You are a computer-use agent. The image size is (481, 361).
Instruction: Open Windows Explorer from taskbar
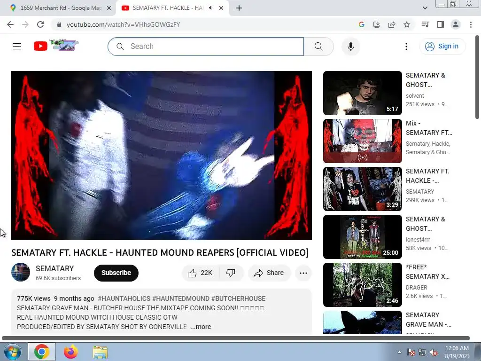pyautogui.click(x=100, y=352)
